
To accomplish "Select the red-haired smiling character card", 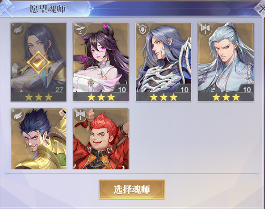I will 101,139.
